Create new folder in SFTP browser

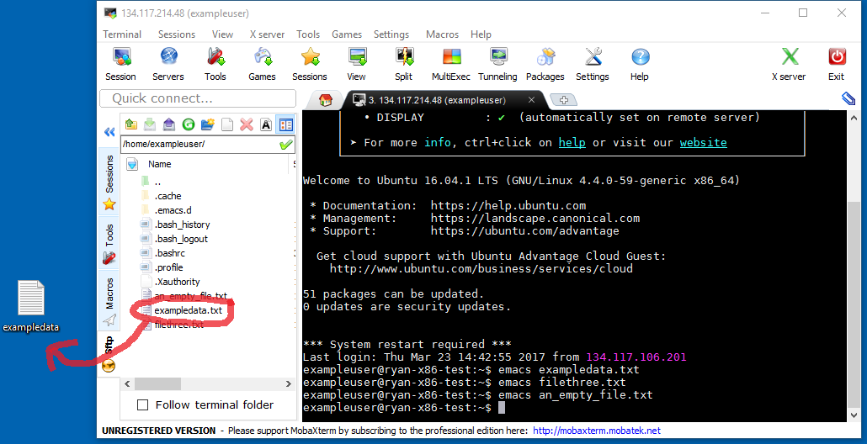208,124
